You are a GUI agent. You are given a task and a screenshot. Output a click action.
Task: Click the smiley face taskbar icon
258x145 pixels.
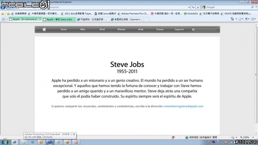[67, 142]
